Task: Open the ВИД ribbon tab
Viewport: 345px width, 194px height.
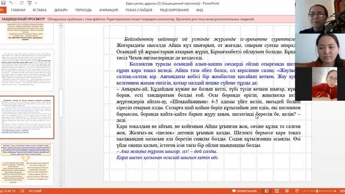Action: tap(200, 10)
